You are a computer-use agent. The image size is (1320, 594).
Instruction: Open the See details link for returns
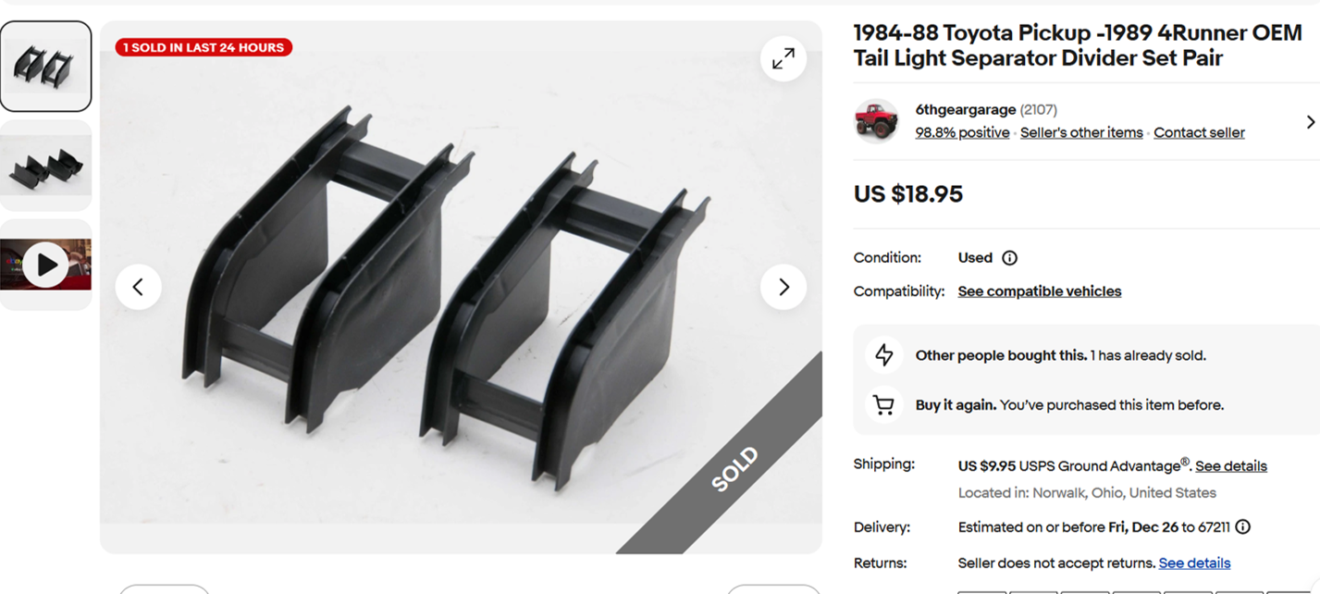pos(1194,563)
